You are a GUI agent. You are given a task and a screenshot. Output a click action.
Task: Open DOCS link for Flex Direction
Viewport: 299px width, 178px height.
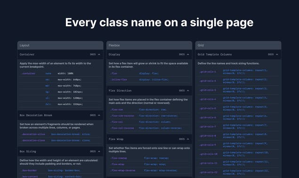[x=182, y=91]
